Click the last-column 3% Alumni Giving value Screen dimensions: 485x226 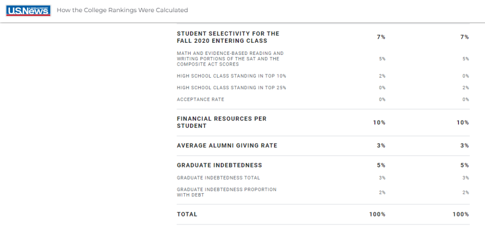point(464,146)
